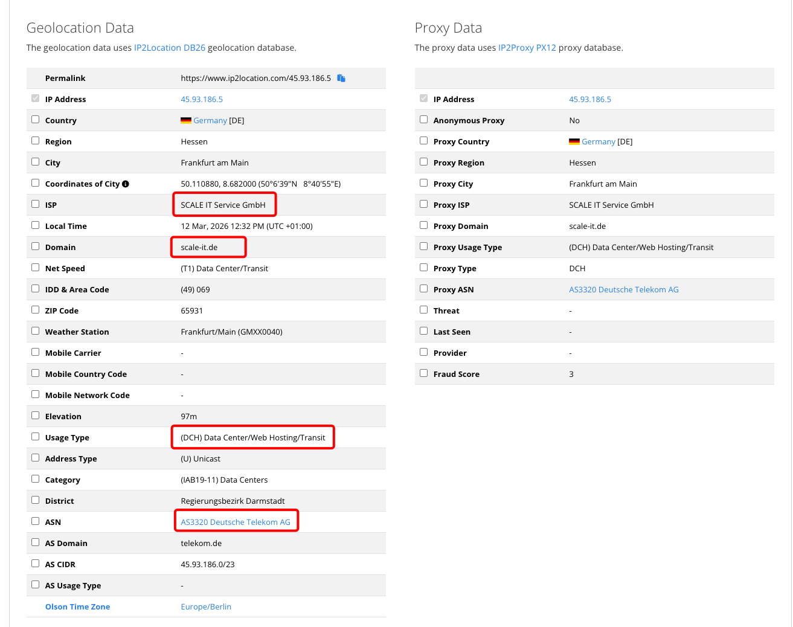
Task: Tick the AS CIDR checkbox
Action: (x=36, y=564)
